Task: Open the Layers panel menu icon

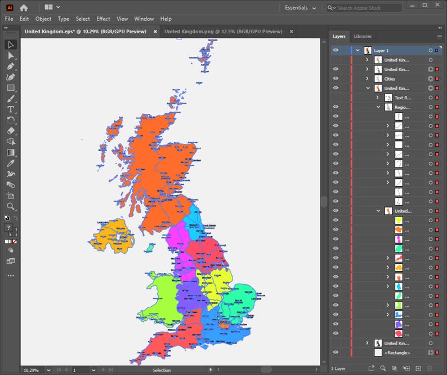Action: tap(440, 37)
